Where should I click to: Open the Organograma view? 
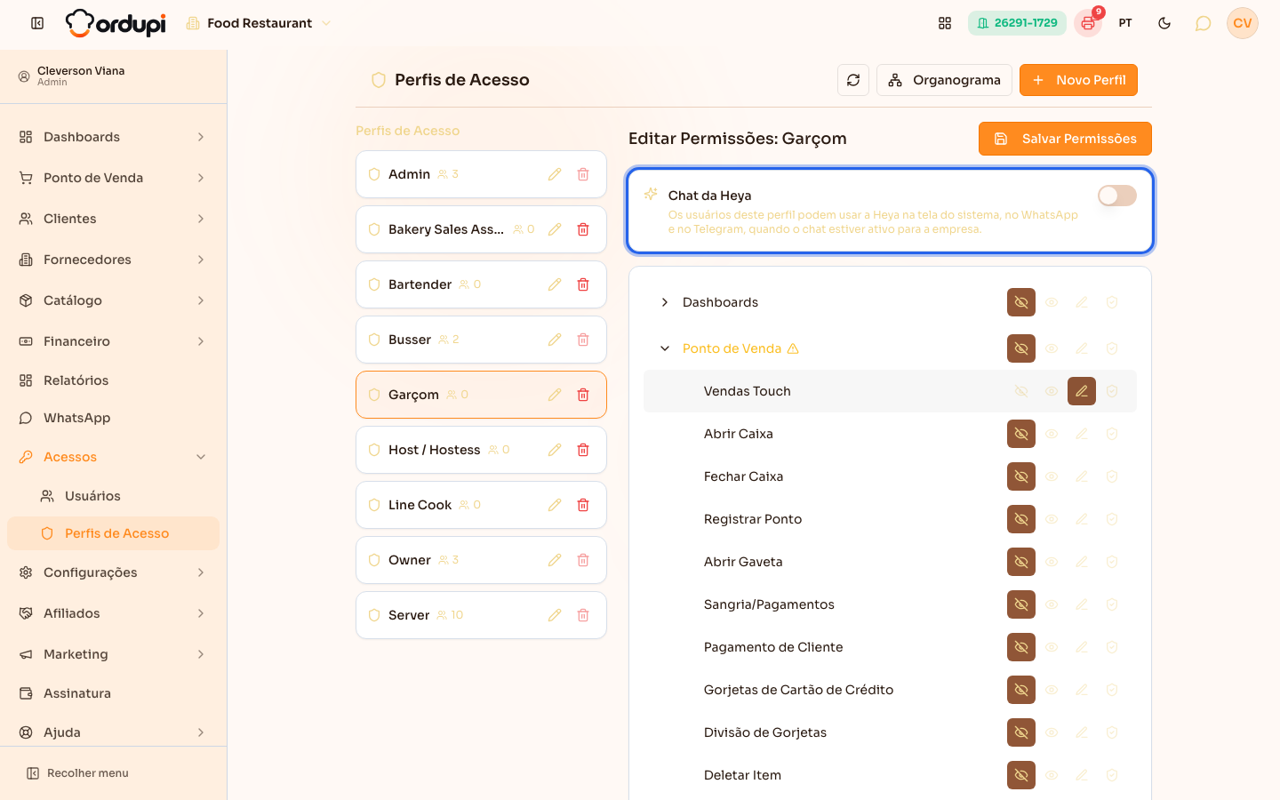click(x=944, y=80)
